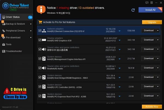
Task: Toggle checkbox for version 10.27.0.12 sound driver
Action: click(x=40, y=49)
